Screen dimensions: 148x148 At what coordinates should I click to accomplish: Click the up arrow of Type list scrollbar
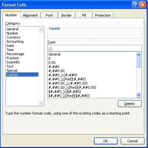point(138,55)
